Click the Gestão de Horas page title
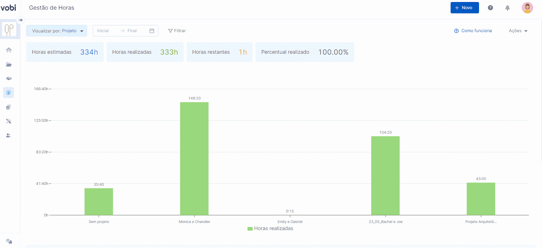The height and width of the screenshot is (248, 542). coord(51,8)
